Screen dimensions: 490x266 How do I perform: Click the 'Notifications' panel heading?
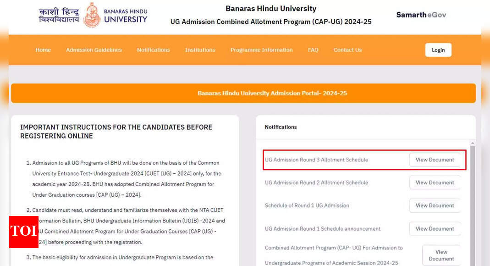281,127
